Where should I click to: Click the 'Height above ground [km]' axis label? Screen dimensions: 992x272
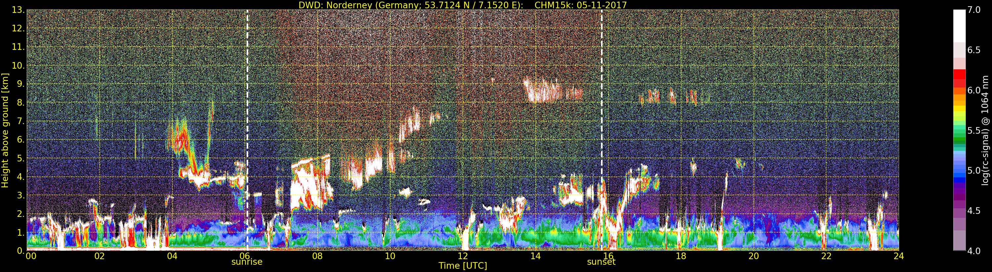[5, 130]
